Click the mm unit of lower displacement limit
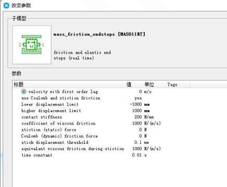227x187 pixels. [x=147, y=104]
